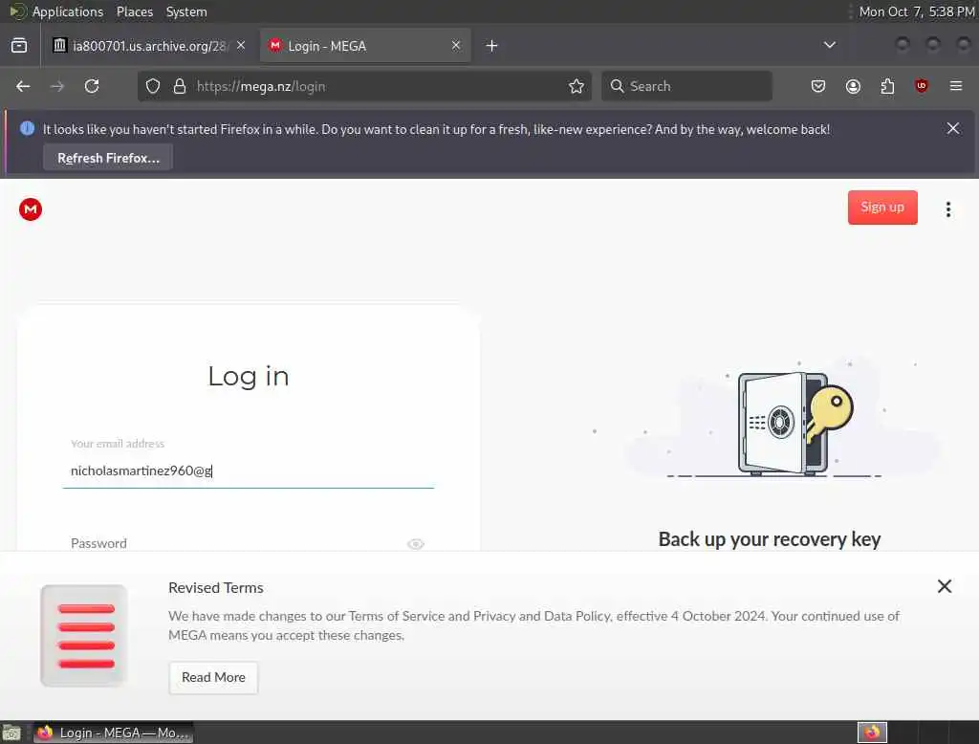Image resolution: width=979 pixels, height=744 pixels.
Task: Click the 'Revised Terms' title text
Action: coord(216,588)
